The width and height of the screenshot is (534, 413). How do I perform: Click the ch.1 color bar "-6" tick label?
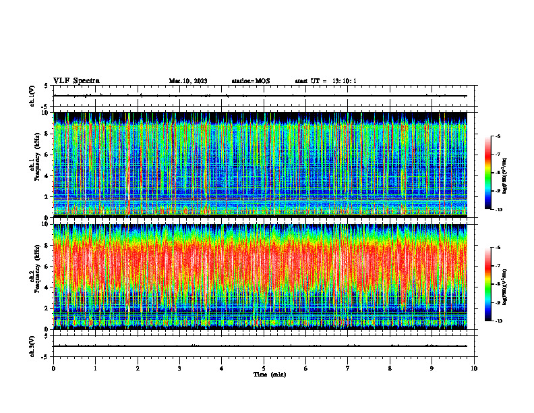tap(498, 136)
